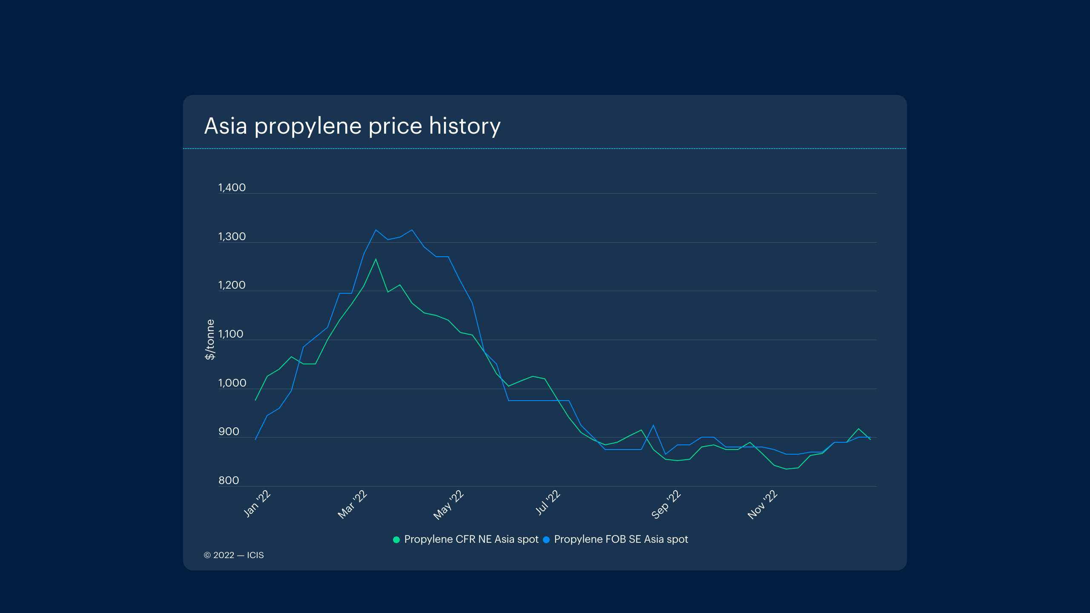Click the blue FOB SE Asia legend dot
The height and width of the screenshot is (613, 1090).
click(x=546, y=540)
